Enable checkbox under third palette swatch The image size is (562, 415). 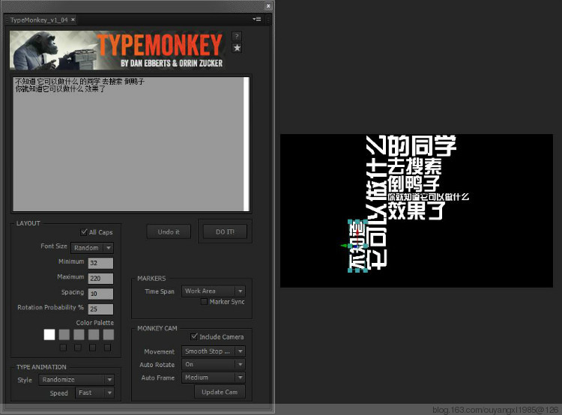click(78, 348)
